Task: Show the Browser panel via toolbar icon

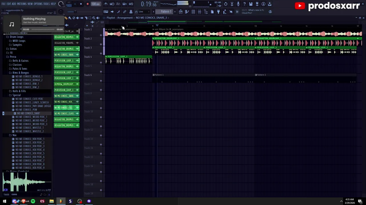Action: point(206,12)
